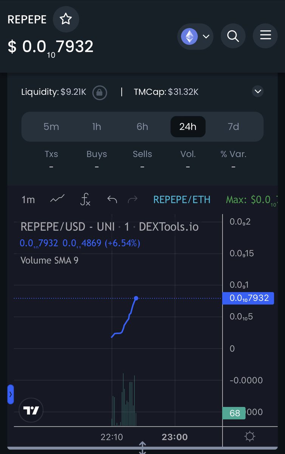Select the 1h timeframe tab
The image size is (285, 454).
coord(97,126)
